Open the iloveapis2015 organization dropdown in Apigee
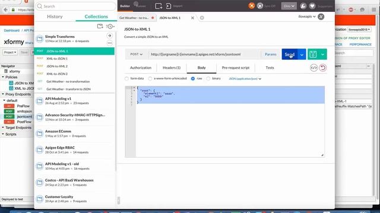 tap(359, 30)
